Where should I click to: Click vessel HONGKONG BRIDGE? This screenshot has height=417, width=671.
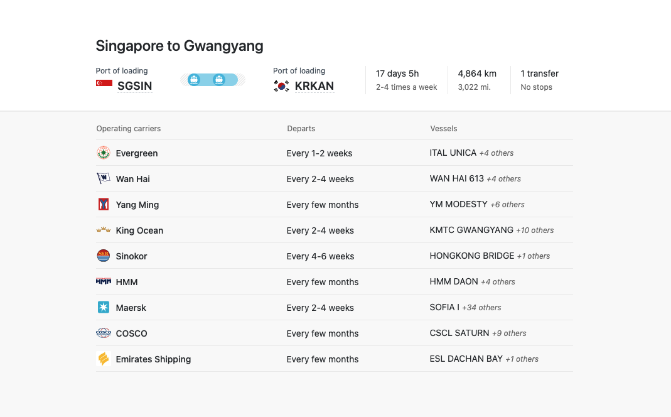coord(471,256)
